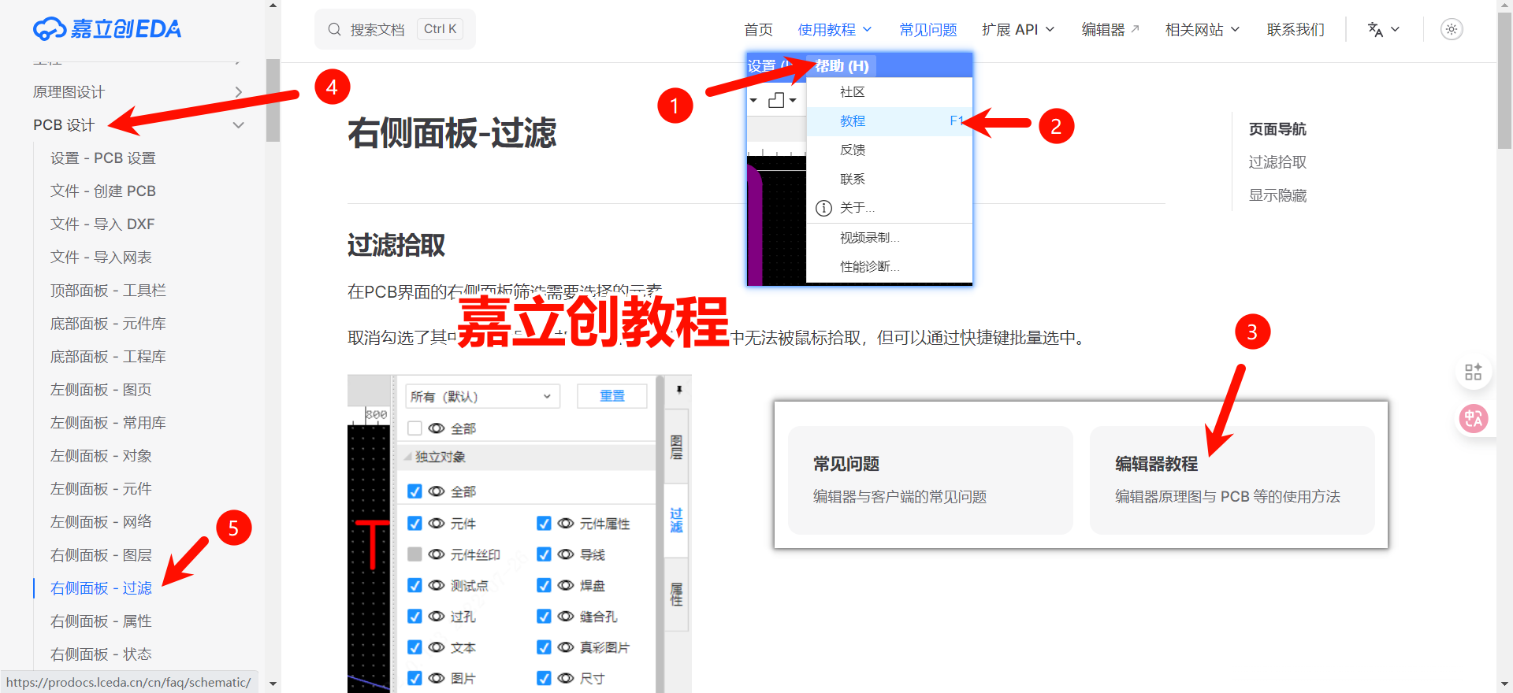This screenshot has width=1513, height=693.
Task: Open 联系我们 in top nav
Action: pyautogui.click(x=1296, y=29)
